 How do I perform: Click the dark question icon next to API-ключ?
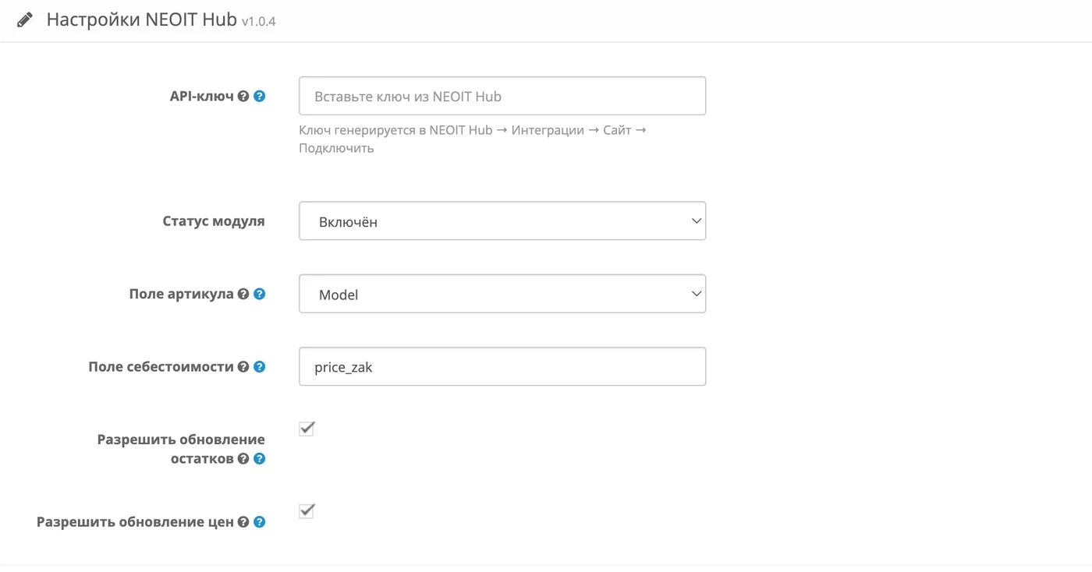[x=243, y=97]
